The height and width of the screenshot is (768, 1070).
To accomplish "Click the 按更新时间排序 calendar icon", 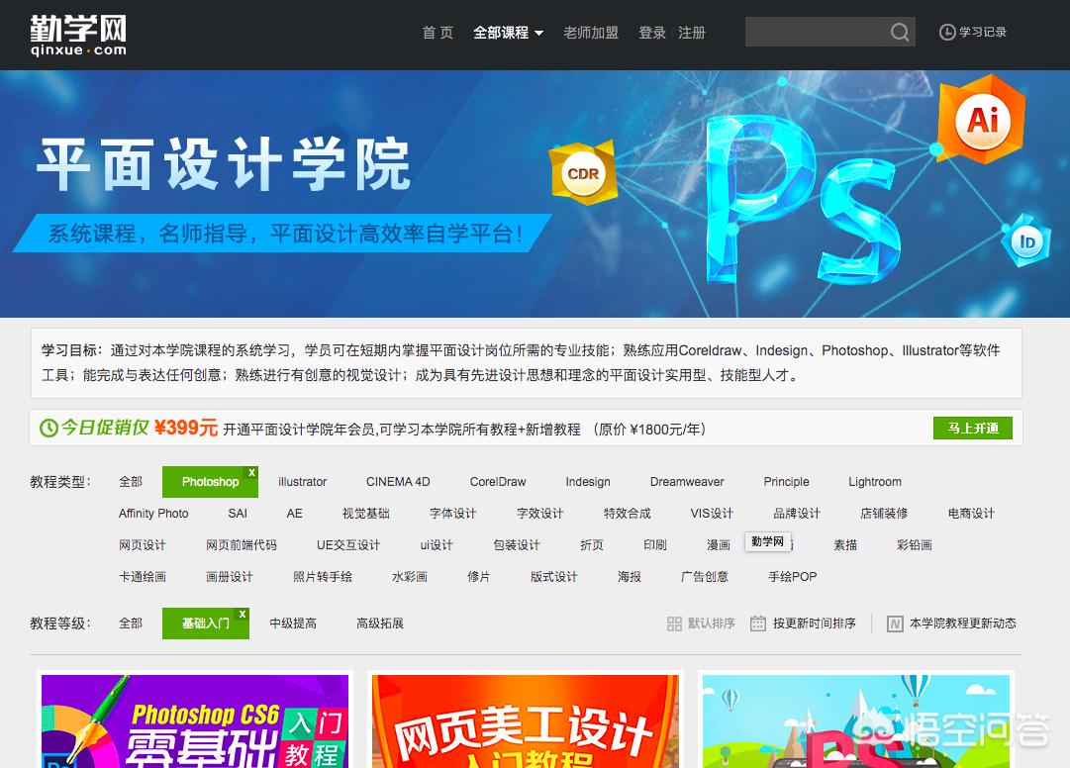I will 757,624.
